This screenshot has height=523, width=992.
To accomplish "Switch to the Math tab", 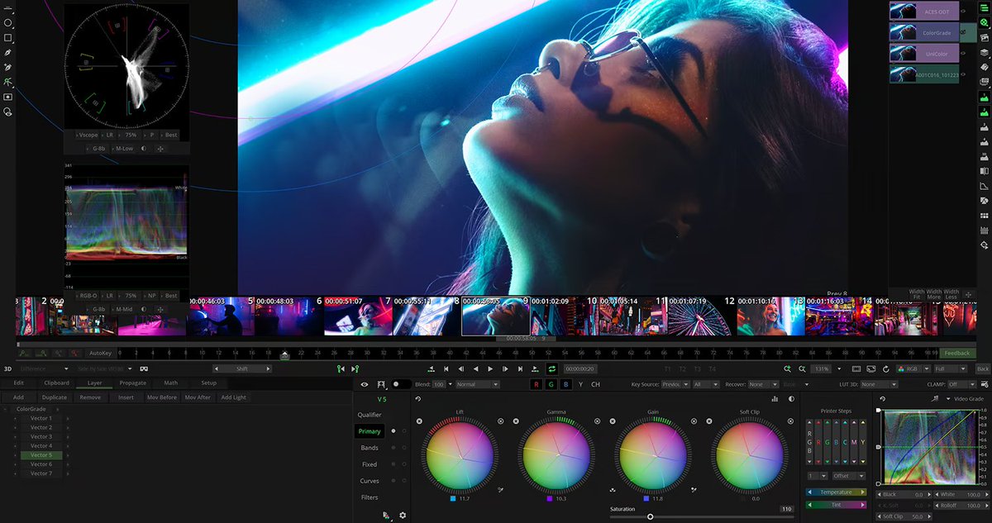I will pos(170,383).
